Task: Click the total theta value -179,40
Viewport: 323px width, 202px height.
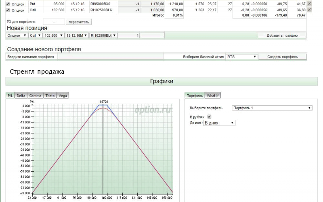Action: (281, 15)
